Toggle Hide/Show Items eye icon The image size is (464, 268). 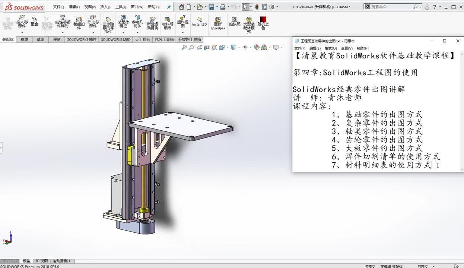pyautogui.click(x=245, y=47)
